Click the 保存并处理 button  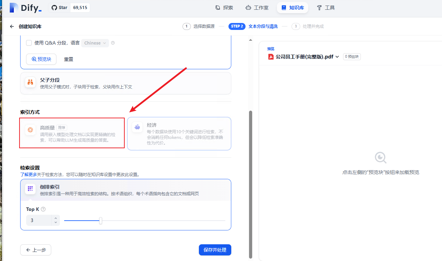[215, 250]
